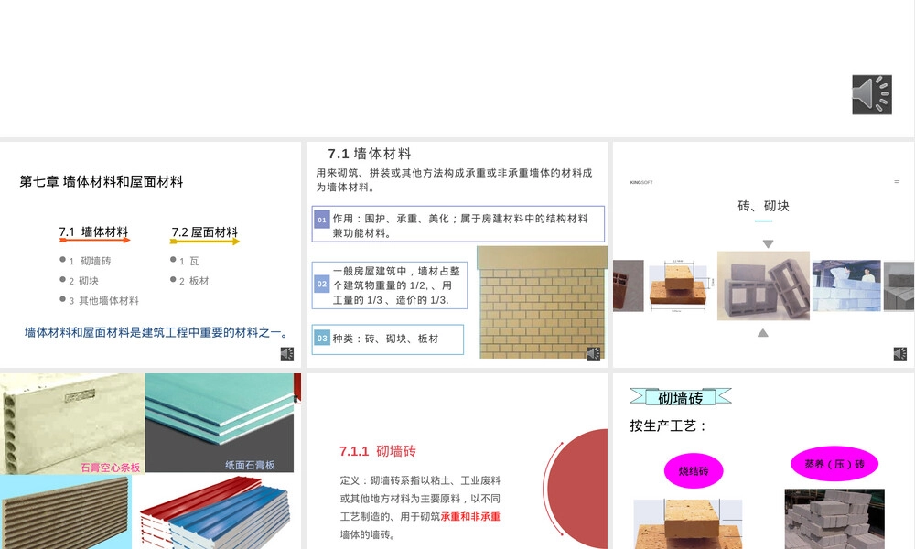Click the 03 number badge
The height and width of the screenshot is (549, 915).
(322, 339)
